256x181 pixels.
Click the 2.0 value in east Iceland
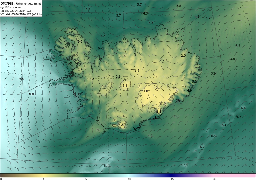[183, 55]
